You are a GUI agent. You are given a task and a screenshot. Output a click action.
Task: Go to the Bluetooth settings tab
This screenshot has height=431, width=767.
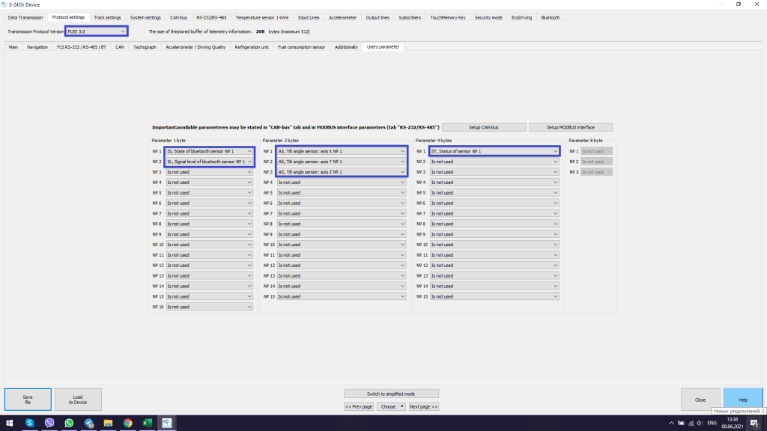point(551,17)
